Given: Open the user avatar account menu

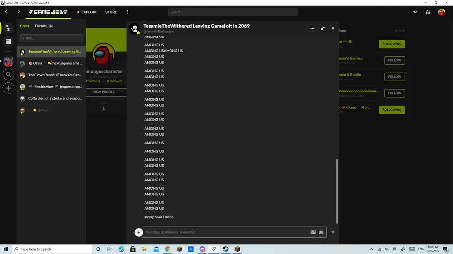Looking at the screenshot, I should [441, 12].
